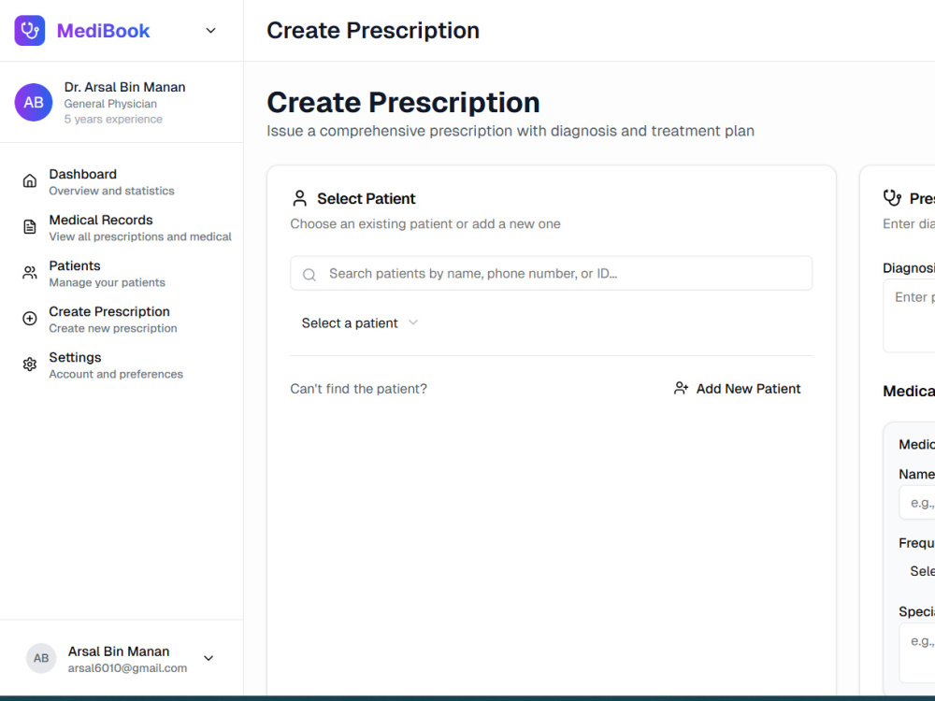The width and height of the screenshot is (935, 701).
Task: Open Settings menu item
Action: tap(122, 365)
